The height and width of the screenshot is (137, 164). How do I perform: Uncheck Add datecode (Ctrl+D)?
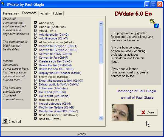click(36, 34)
